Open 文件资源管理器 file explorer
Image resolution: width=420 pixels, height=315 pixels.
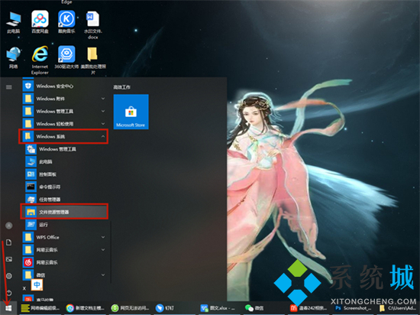64,212
